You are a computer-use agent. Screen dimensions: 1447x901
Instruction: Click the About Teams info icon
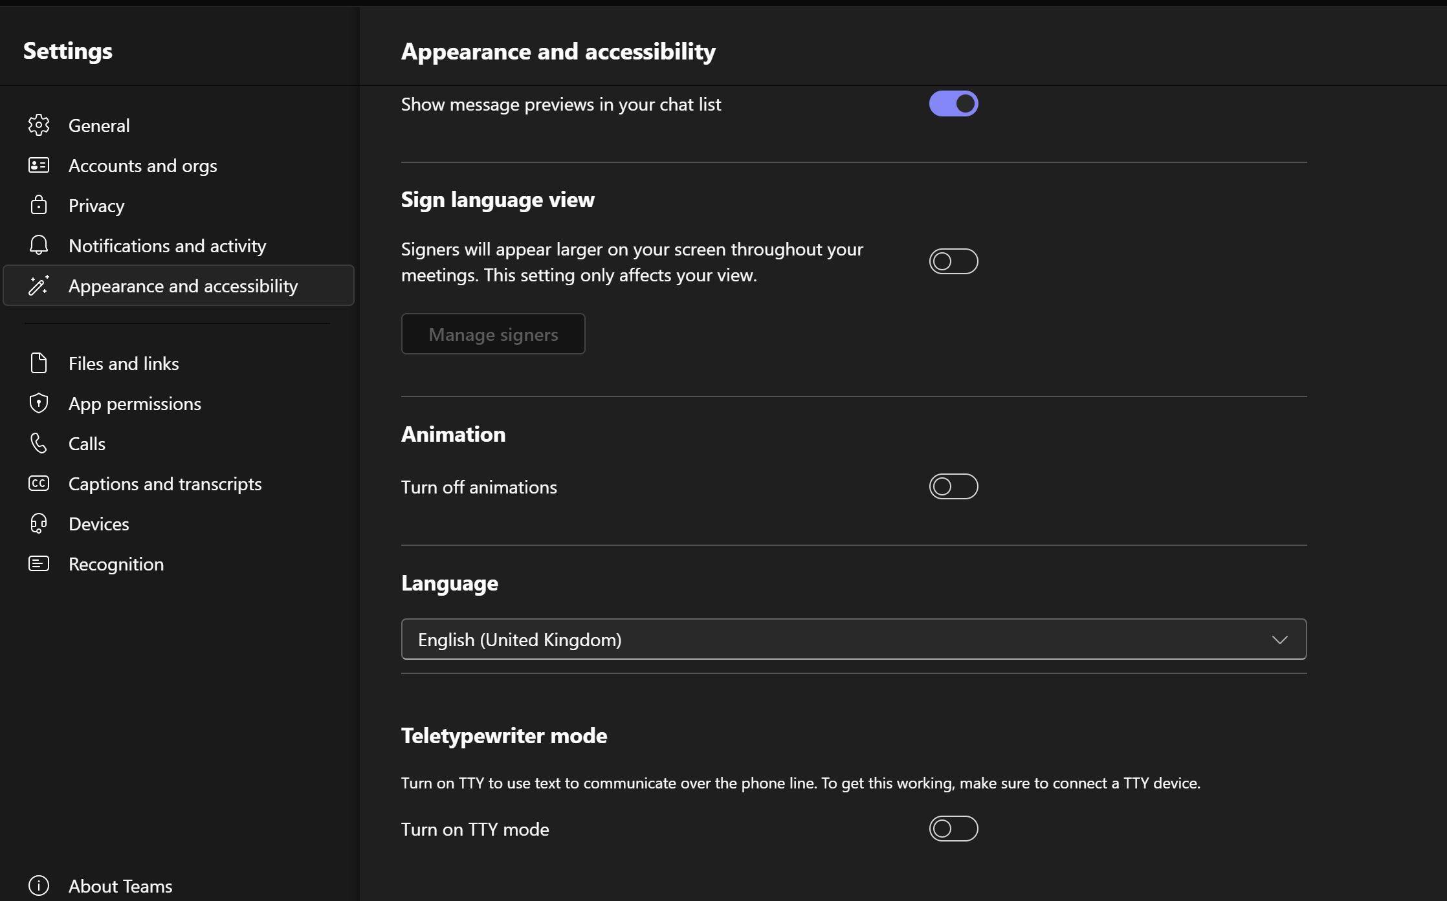point(39,885)
